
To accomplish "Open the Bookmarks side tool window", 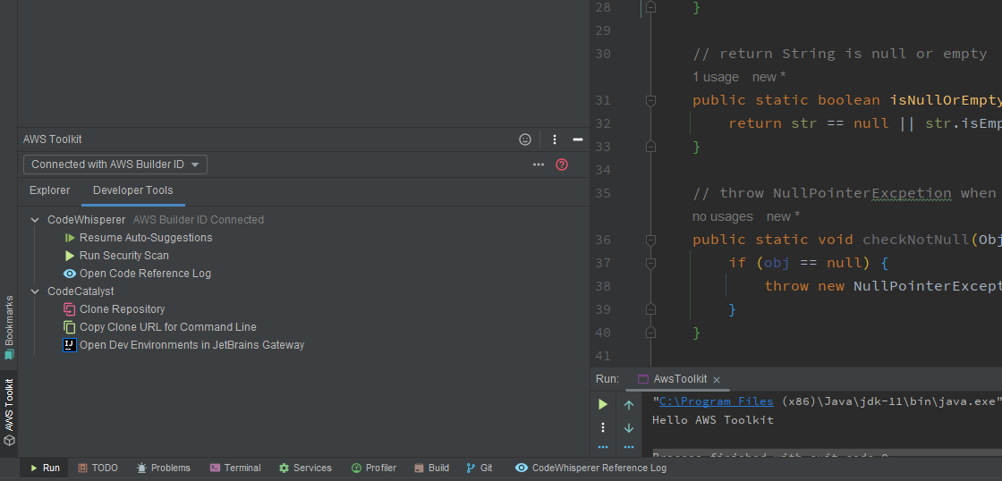I will (9, 327).
